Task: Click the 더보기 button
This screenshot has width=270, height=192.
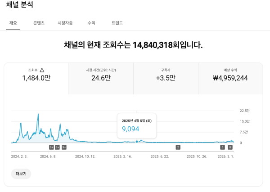Action: pos(21,174)
